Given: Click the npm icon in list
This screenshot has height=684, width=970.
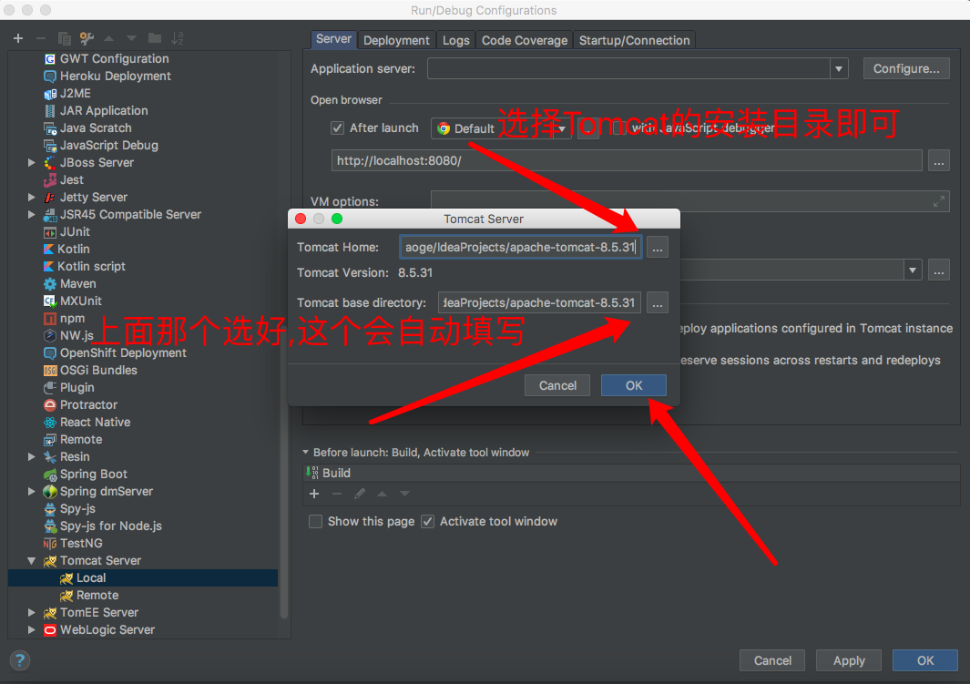Looking at the screenshot, I should pos(50,319).
